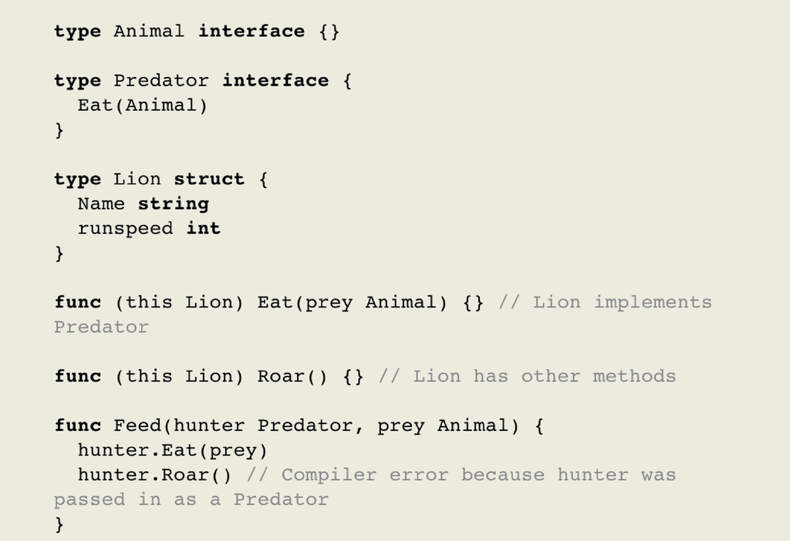Click the hunter.Eat(prey) call line
The width and height of the screenshot is (790, 541).
pyautogui.click(x=172, y=450)
